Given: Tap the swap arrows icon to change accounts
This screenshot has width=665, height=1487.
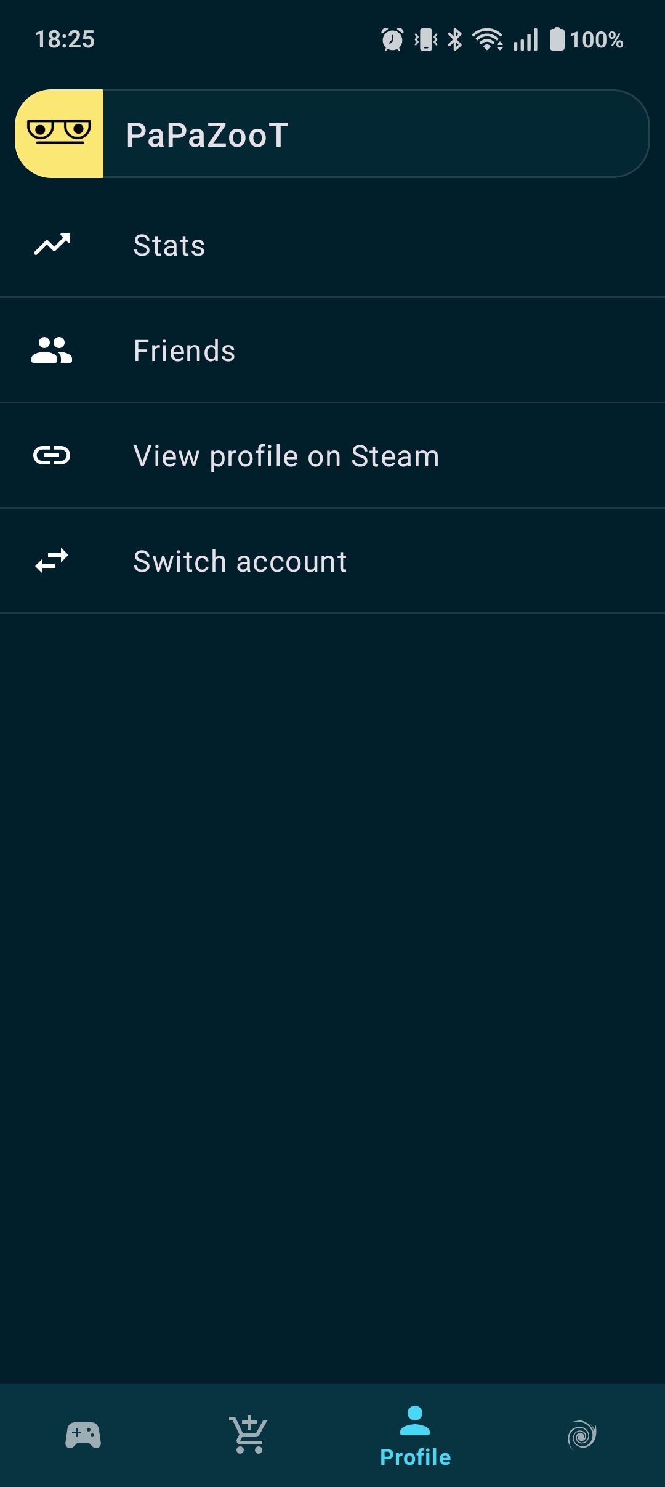Looking at the screenshot, I should point(52,561).
